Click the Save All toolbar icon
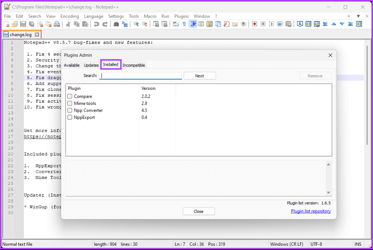373x250 pixels. (31, 24)
